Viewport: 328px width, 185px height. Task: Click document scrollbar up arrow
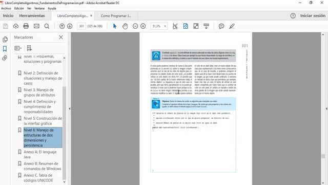tap(323, 34)
